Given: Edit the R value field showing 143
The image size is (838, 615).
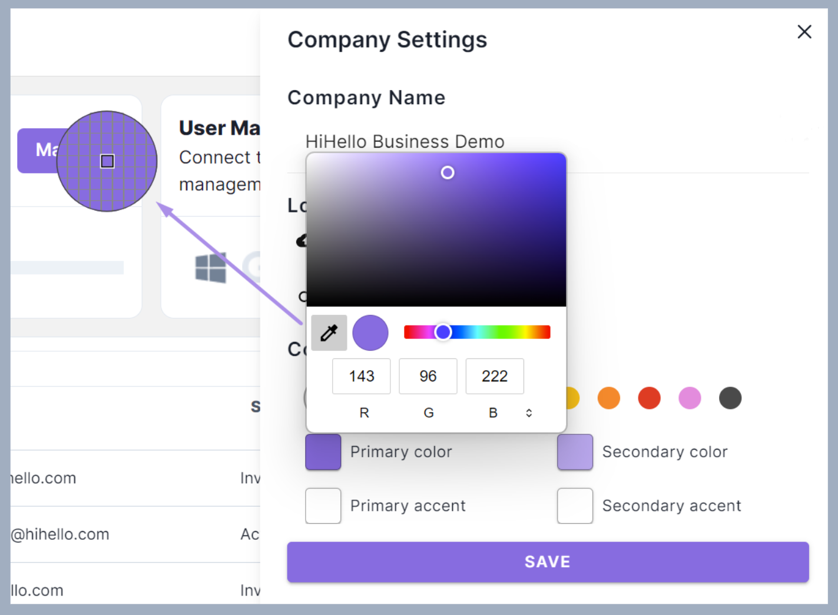Looking at the screenshot, I should (361, 376).
